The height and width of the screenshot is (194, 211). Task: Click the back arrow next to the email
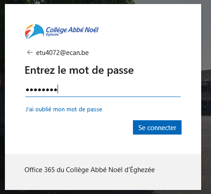[x=30, y=52]
